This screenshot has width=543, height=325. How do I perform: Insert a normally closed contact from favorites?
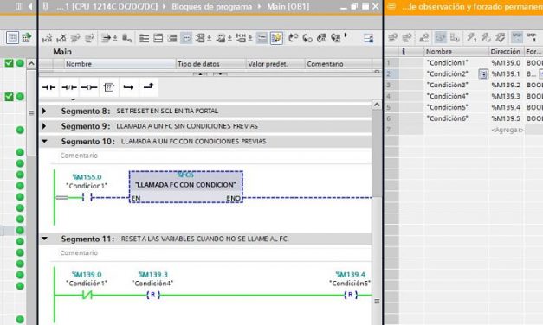coord(69,87)
